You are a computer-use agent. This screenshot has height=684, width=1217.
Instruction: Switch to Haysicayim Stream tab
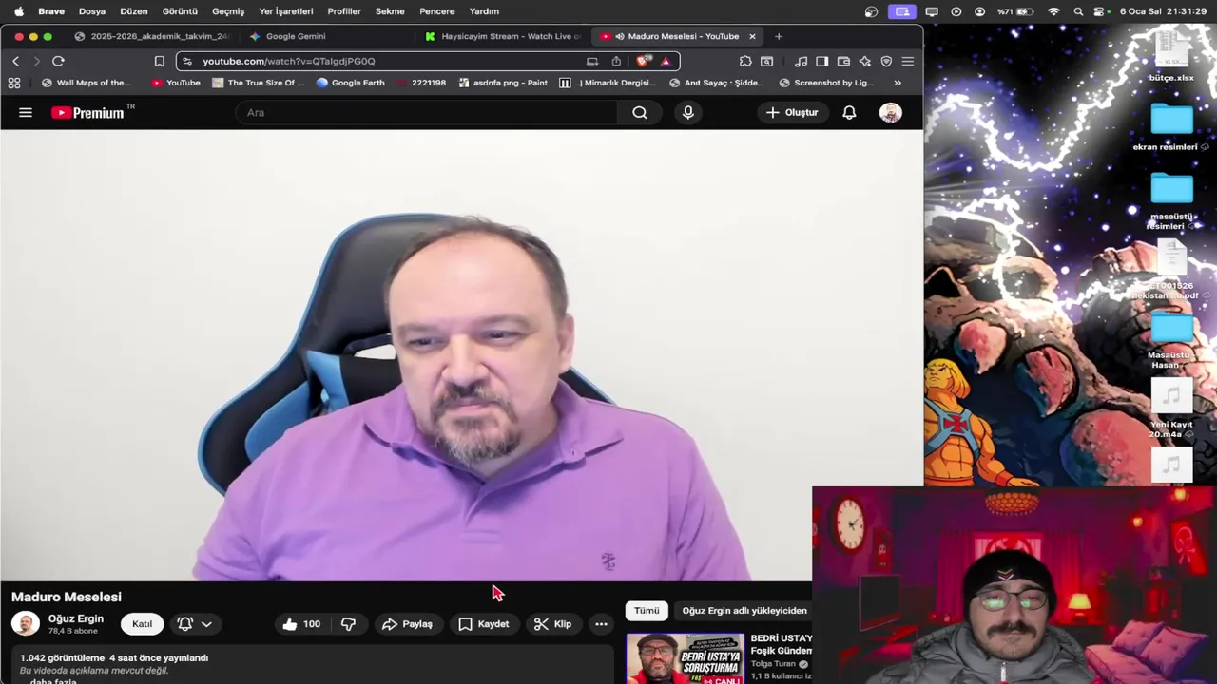click(x=504, y=36)
